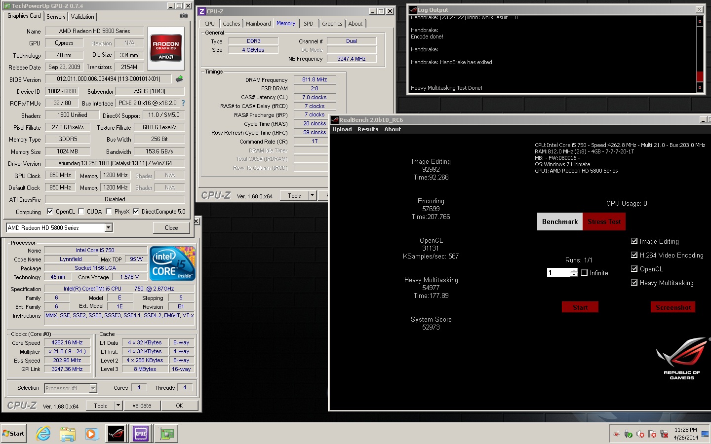This screenshot has height=444, width=711.
Task: Click the BIOS save chip icon in GPU-Z
Action: tap(179, 79)
